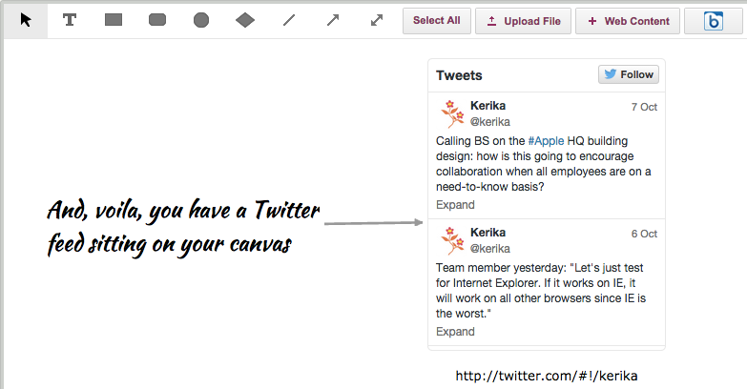747x389 pixels.
Task: Select the arrow pointer tool
Action: click(x=26, y=20)
